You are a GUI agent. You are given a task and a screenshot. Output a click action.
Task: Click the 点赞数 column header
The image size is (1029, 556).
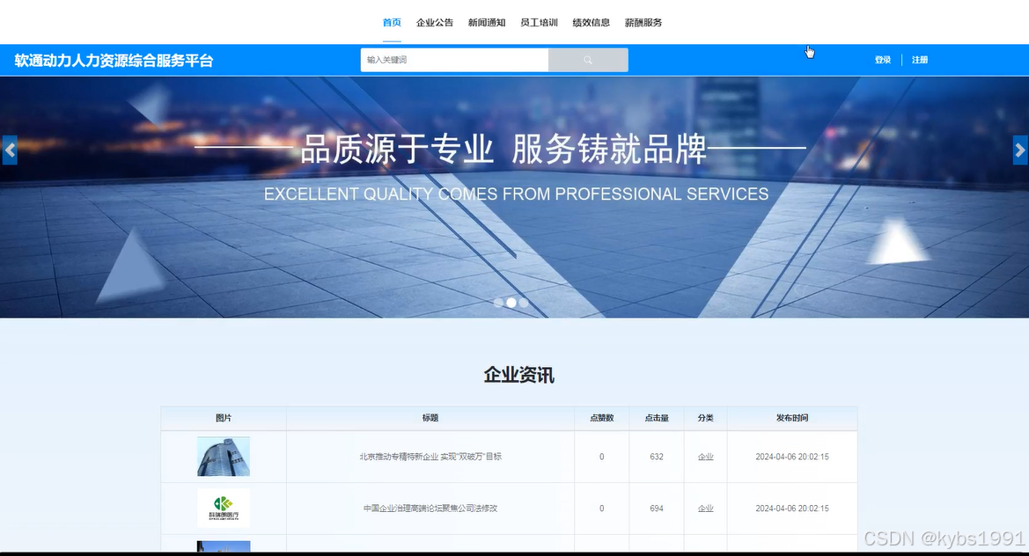[x=602, y=418]
